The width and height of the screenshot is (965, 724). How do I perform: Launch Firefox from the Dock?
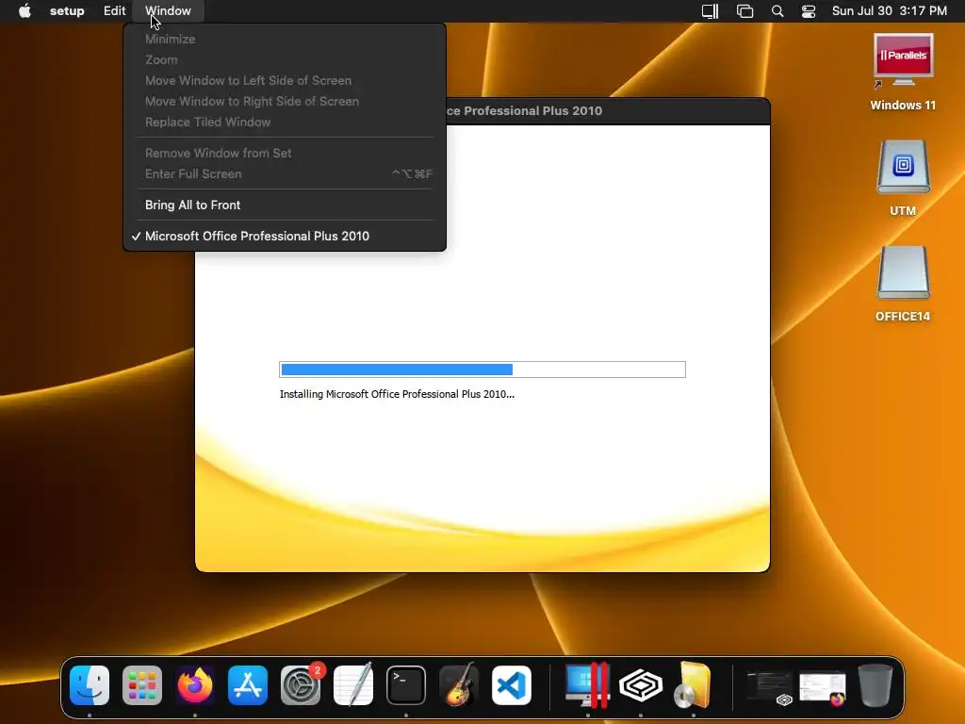click(x=195, y=684)
